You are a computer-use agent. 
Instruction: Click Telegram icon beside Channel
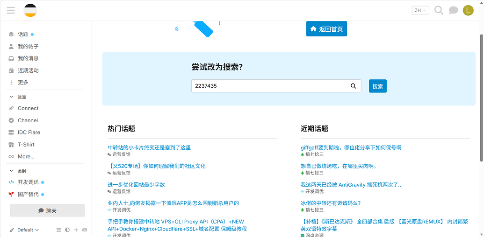click(x=11, y=120)
